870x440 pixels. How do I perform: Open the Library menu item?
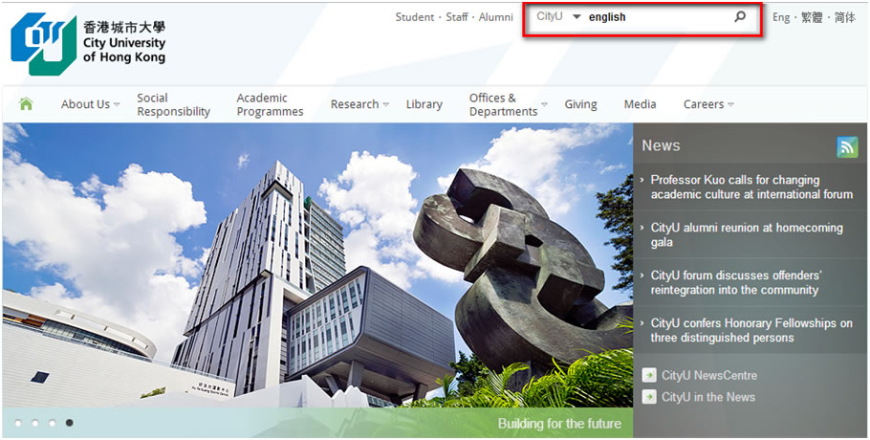[424, 105]
